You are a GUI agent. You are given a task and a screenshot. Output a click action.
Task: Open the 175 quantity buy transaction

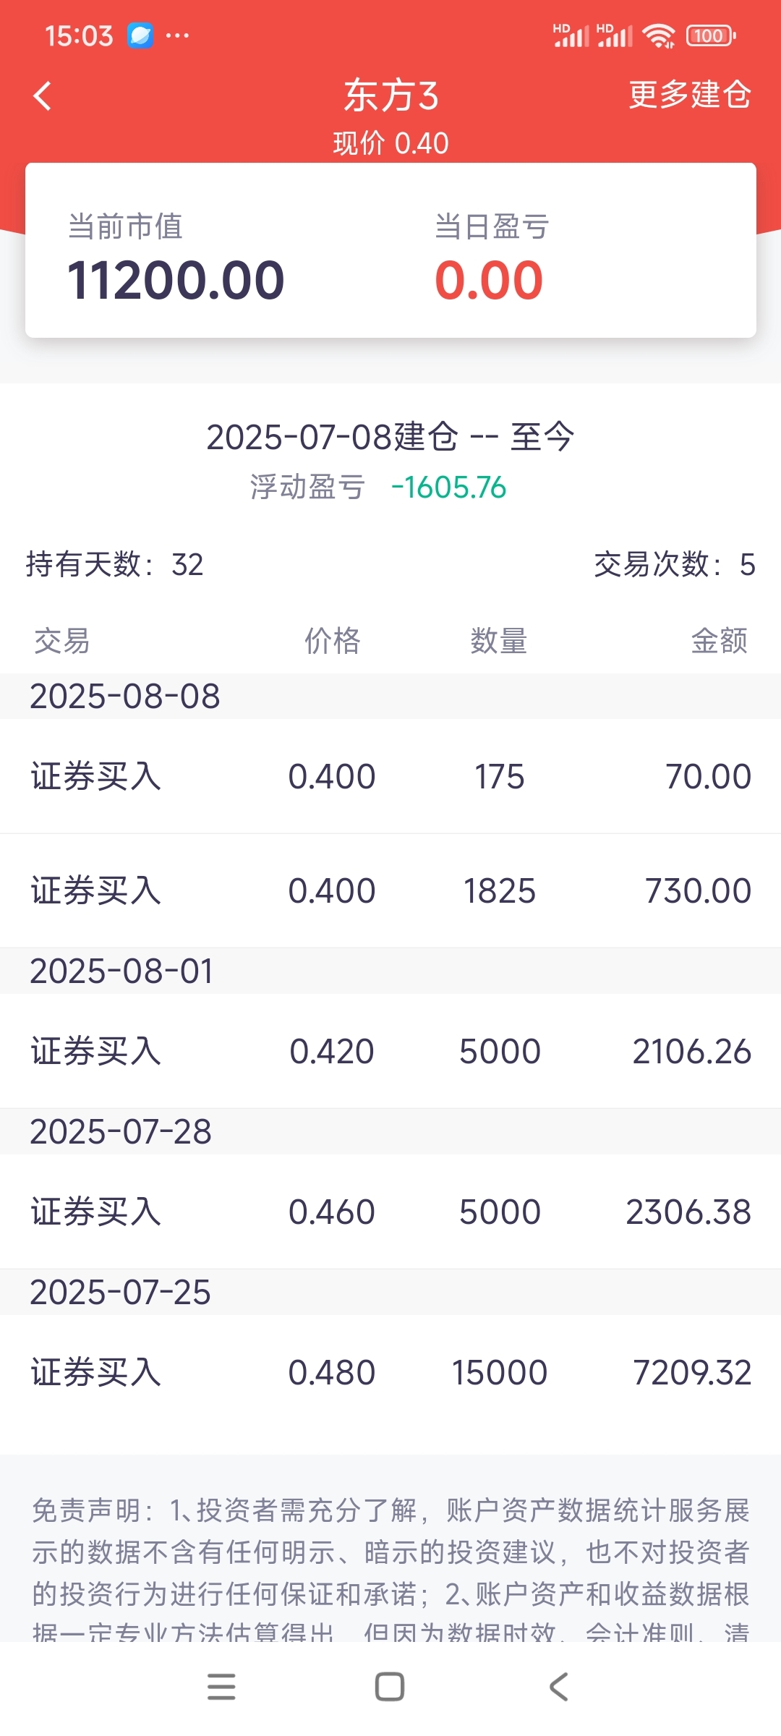[x=390, y=776]
